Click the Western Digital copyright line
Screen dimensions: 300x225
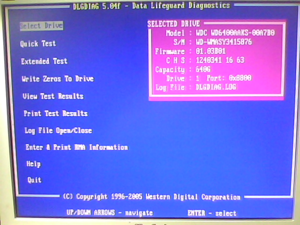click(x=152, y=197)
